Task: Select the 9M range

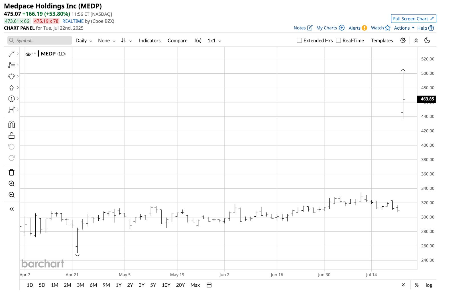Action: pos(106,285)
